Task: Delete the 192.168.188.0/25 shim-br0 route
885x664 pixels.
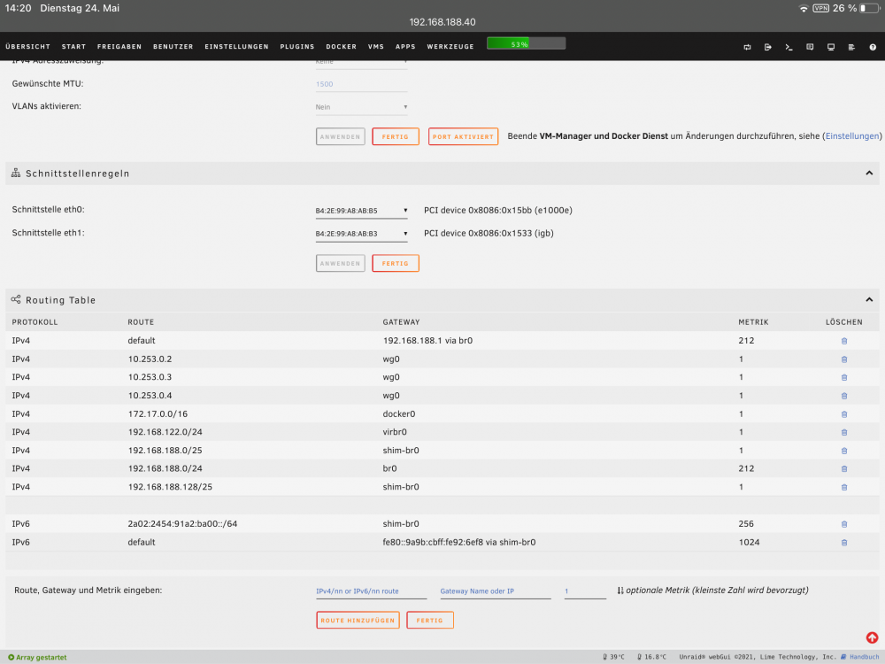Action: pyautogui.click(x=843, y=451)
